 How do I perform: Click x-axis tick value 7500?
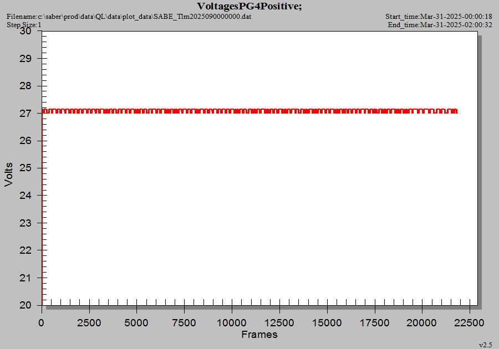pyautogui.click(x=184, y=323)
